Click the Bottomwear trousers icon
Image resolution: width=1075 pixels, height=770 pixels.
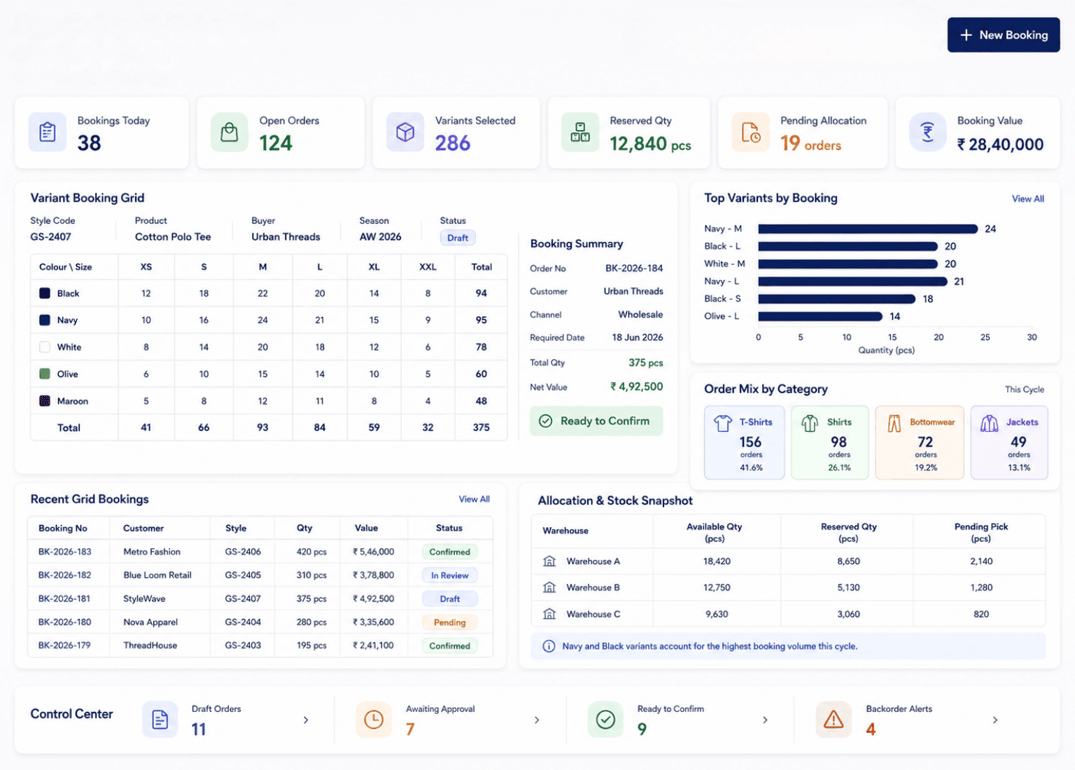pyautogui.click(x=894, y=423)
